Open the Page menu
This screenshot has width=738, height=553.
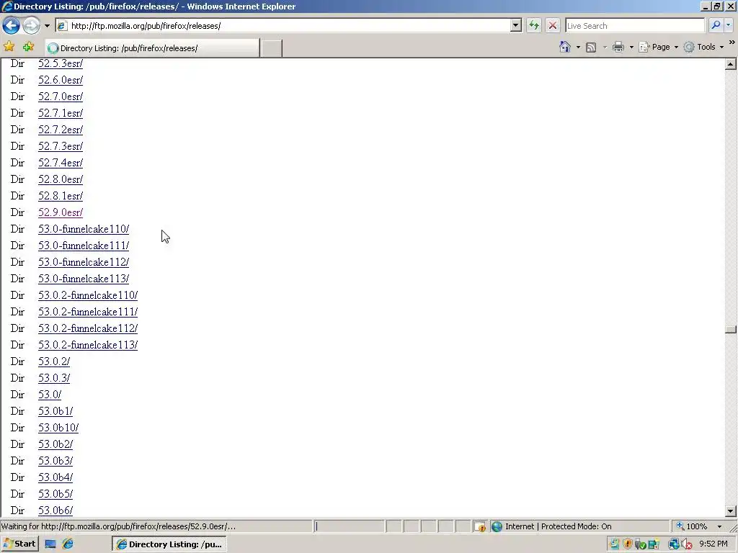659,47
